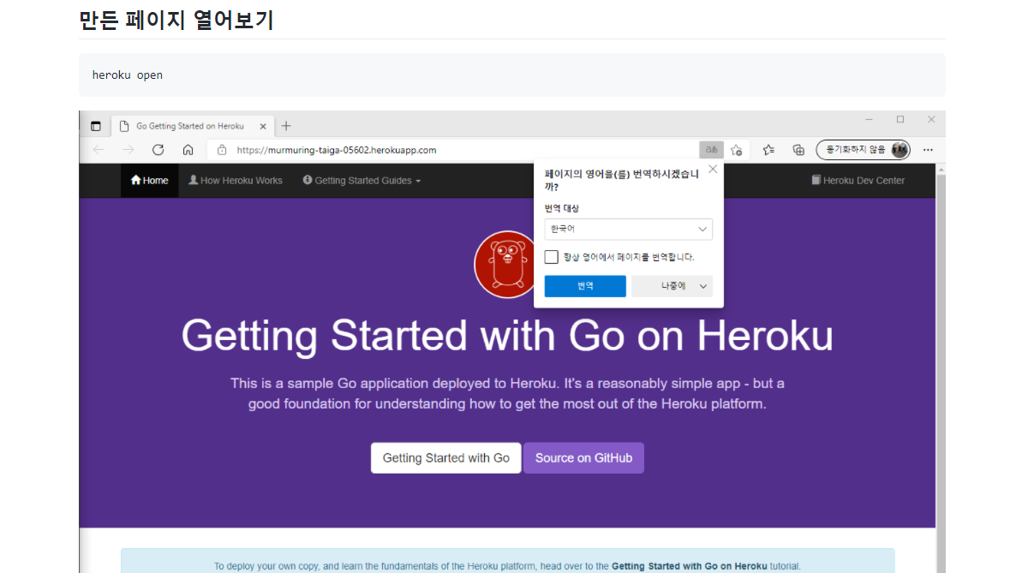The width and height of the screenshot is (1022, 573).
Task: Open Heroku Dev Center link
Action: tap(858, 181)
